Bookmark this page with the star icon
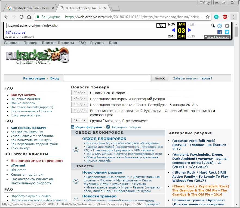The image size is (240, 208). pos(207,17)
